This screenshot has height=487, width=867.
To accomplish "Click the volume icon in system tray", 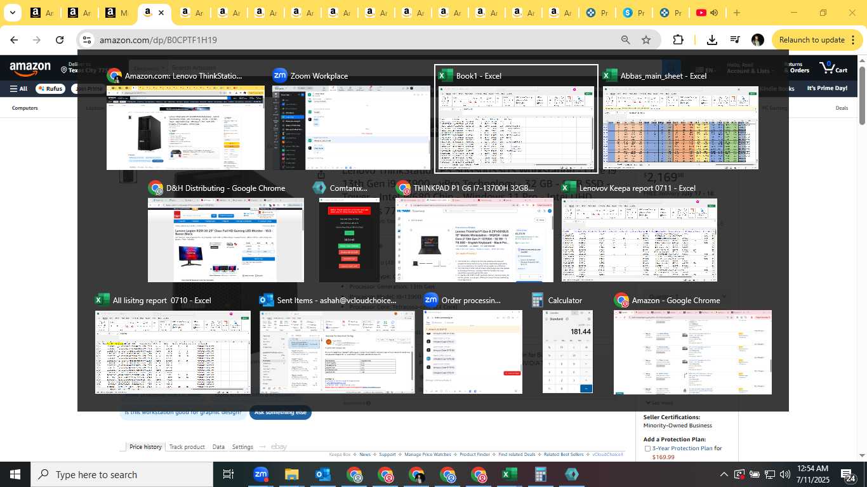I will tap(785, 474).
